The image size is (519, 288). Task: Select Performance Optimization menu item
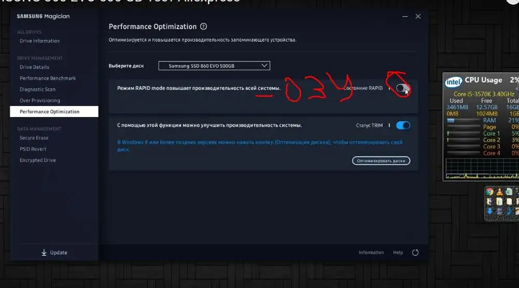(x=54, y=112)
